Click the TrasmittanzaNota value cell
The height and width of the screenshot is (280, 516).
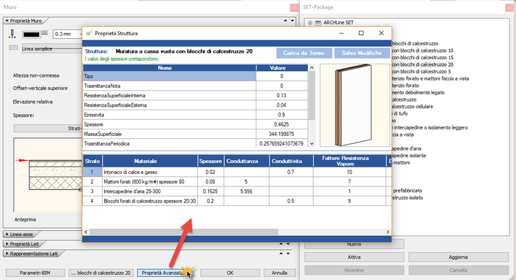[x=281, y=86]
